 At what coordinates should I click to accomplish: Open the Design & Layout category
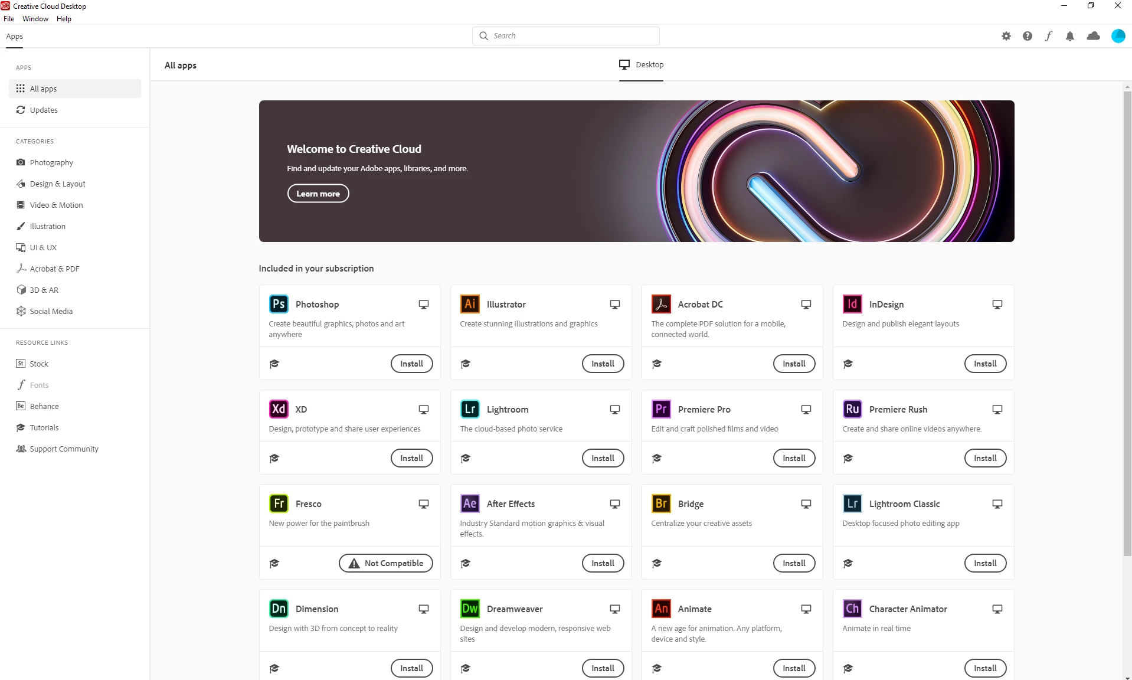click(x=75, y=184)
